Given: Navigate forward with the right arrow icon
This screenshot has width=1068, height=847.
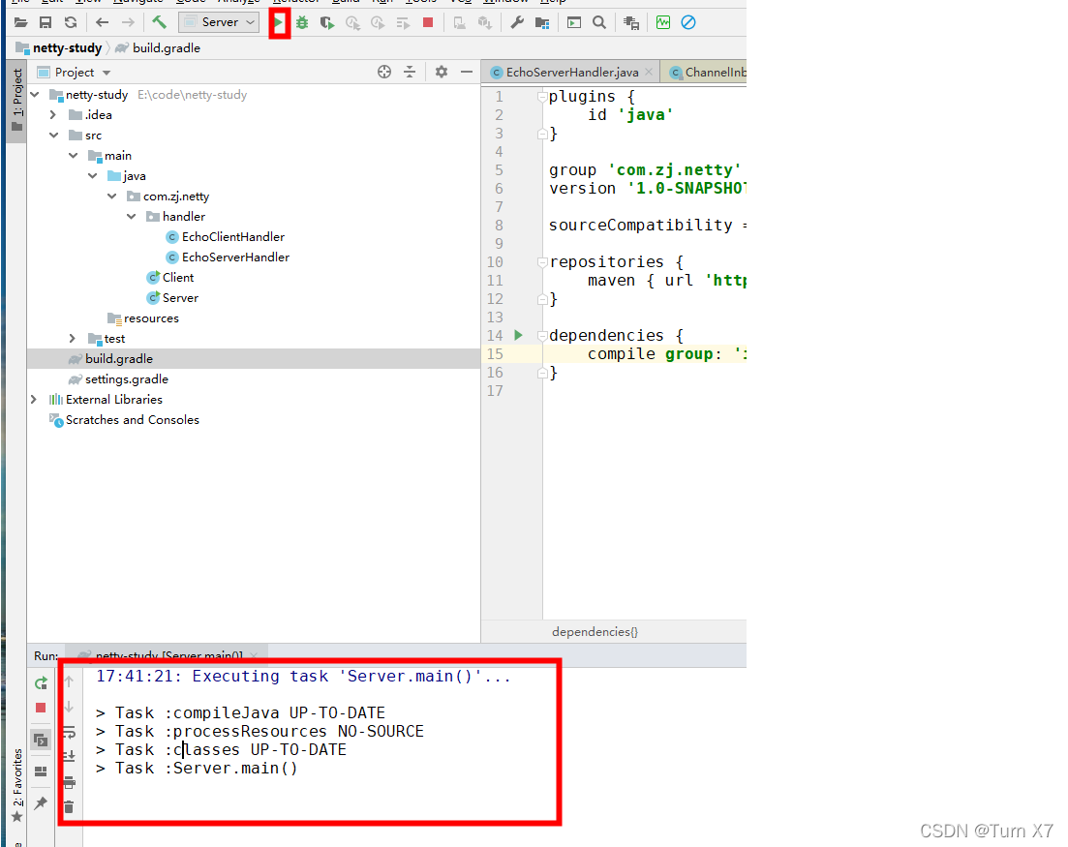Looking at the screenshot, I should 128,22.
